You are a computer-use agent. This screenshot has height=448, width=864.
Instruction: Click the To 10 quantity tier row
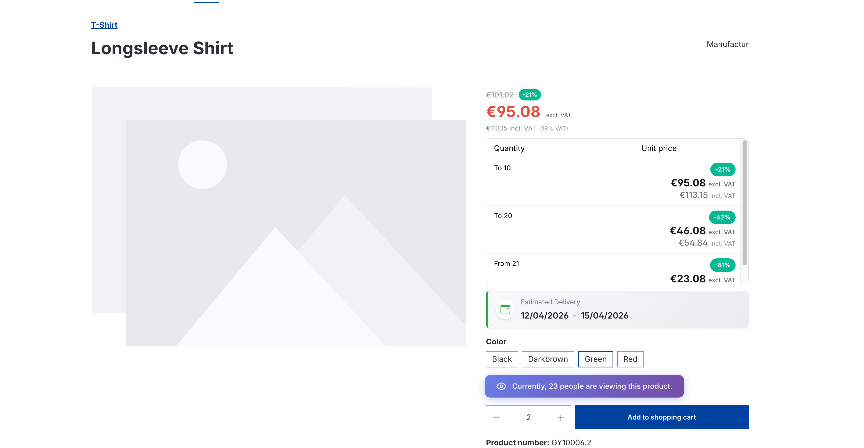click(x=502, y=168)
